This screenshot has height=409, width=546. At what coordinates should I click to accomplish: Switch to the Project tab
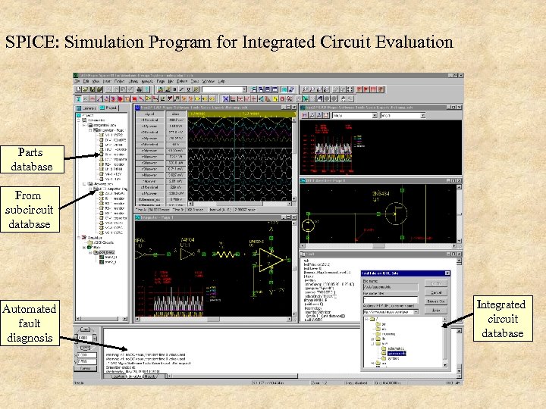click(108, 108)
